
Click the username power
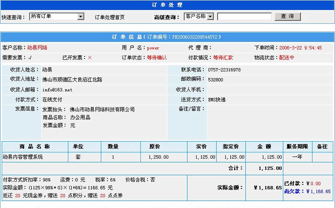[x=153, y=48]
